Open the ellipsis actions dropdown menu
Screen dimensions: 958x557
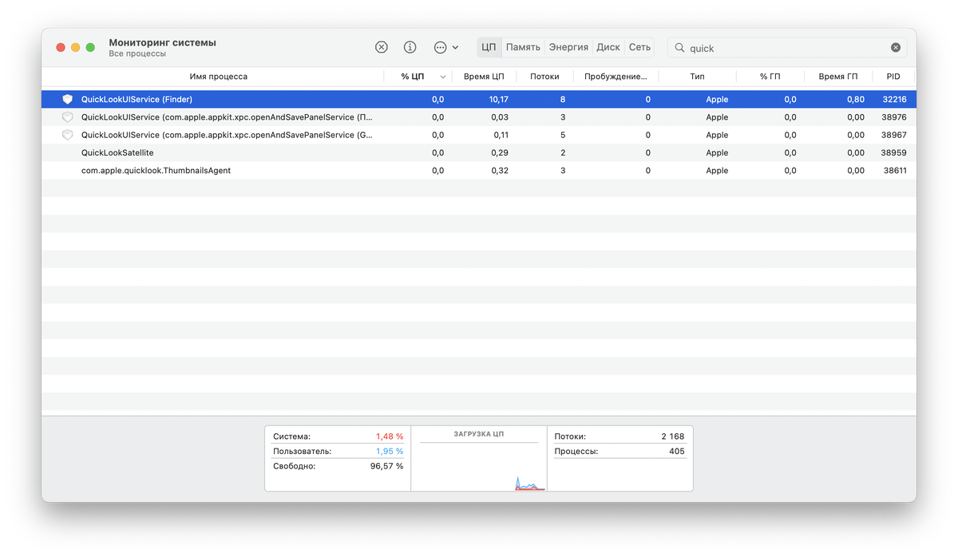(446, 47)
